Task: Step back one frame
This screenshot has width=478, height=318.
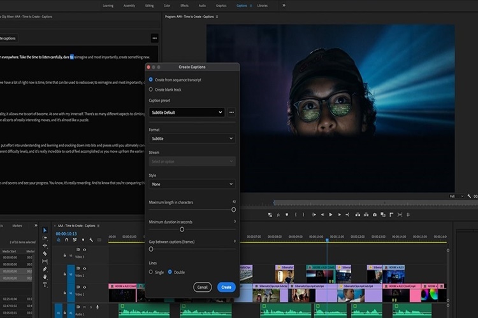Action: click(322, 214)
